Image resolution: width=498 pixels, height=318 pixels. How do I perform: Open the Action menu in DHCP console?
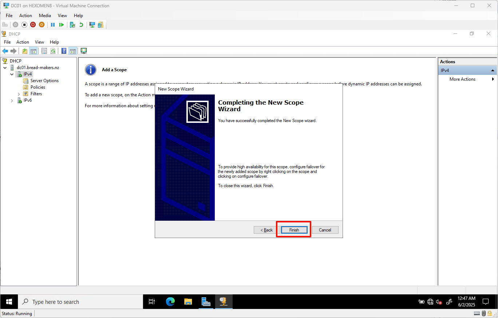(23, 42)
